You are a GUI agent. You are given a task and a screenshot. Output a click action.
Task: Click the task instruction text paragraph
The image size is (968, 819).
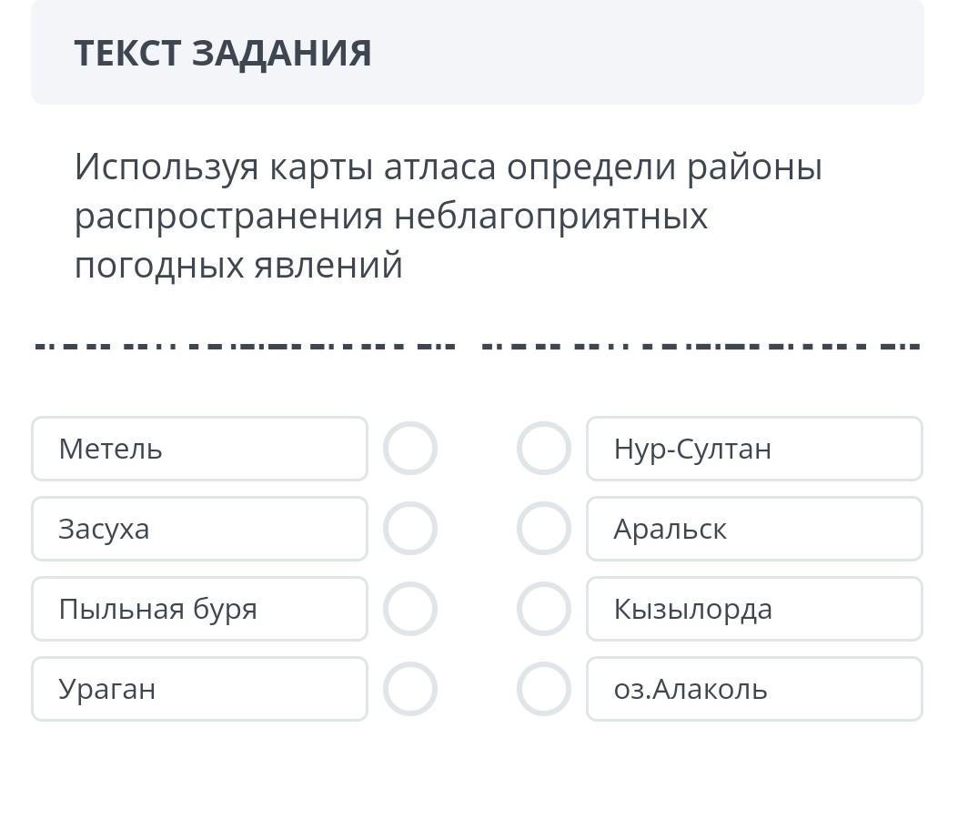(x=448, y=217)
